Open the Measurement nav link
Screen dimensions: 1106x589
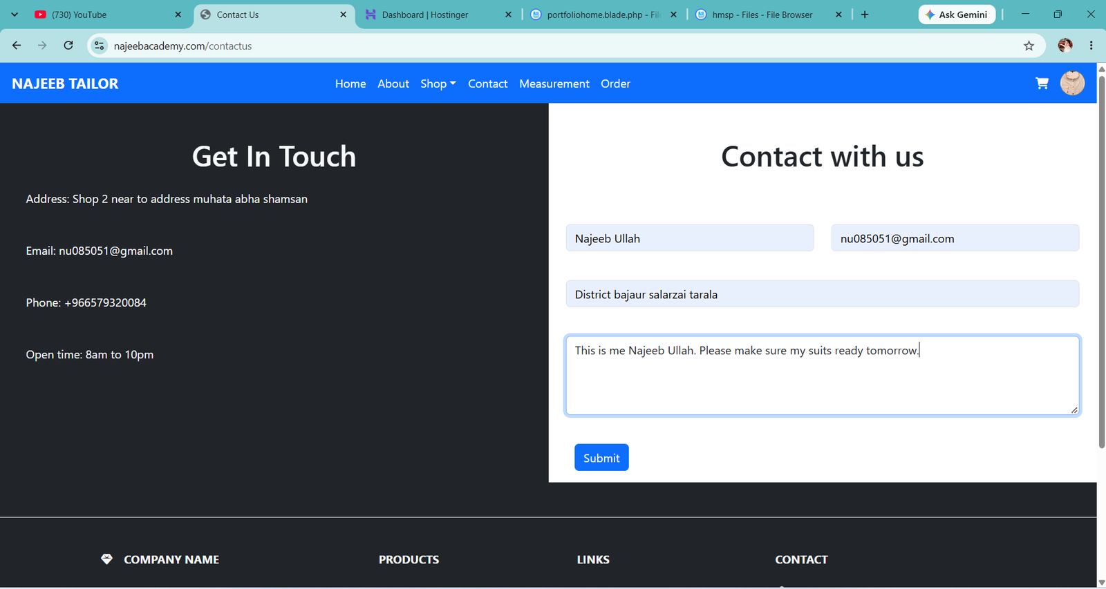(x=554, y=84)
